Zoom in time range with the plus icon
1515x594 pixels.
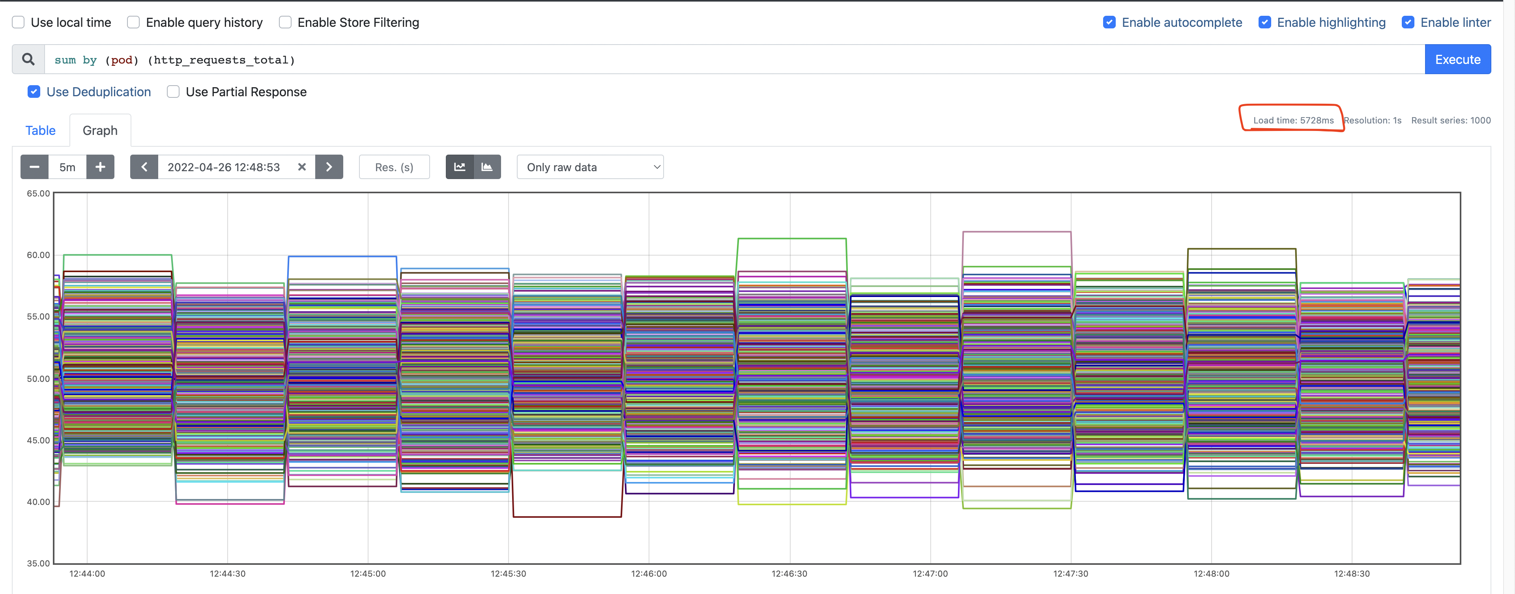(x=101, y=167)
